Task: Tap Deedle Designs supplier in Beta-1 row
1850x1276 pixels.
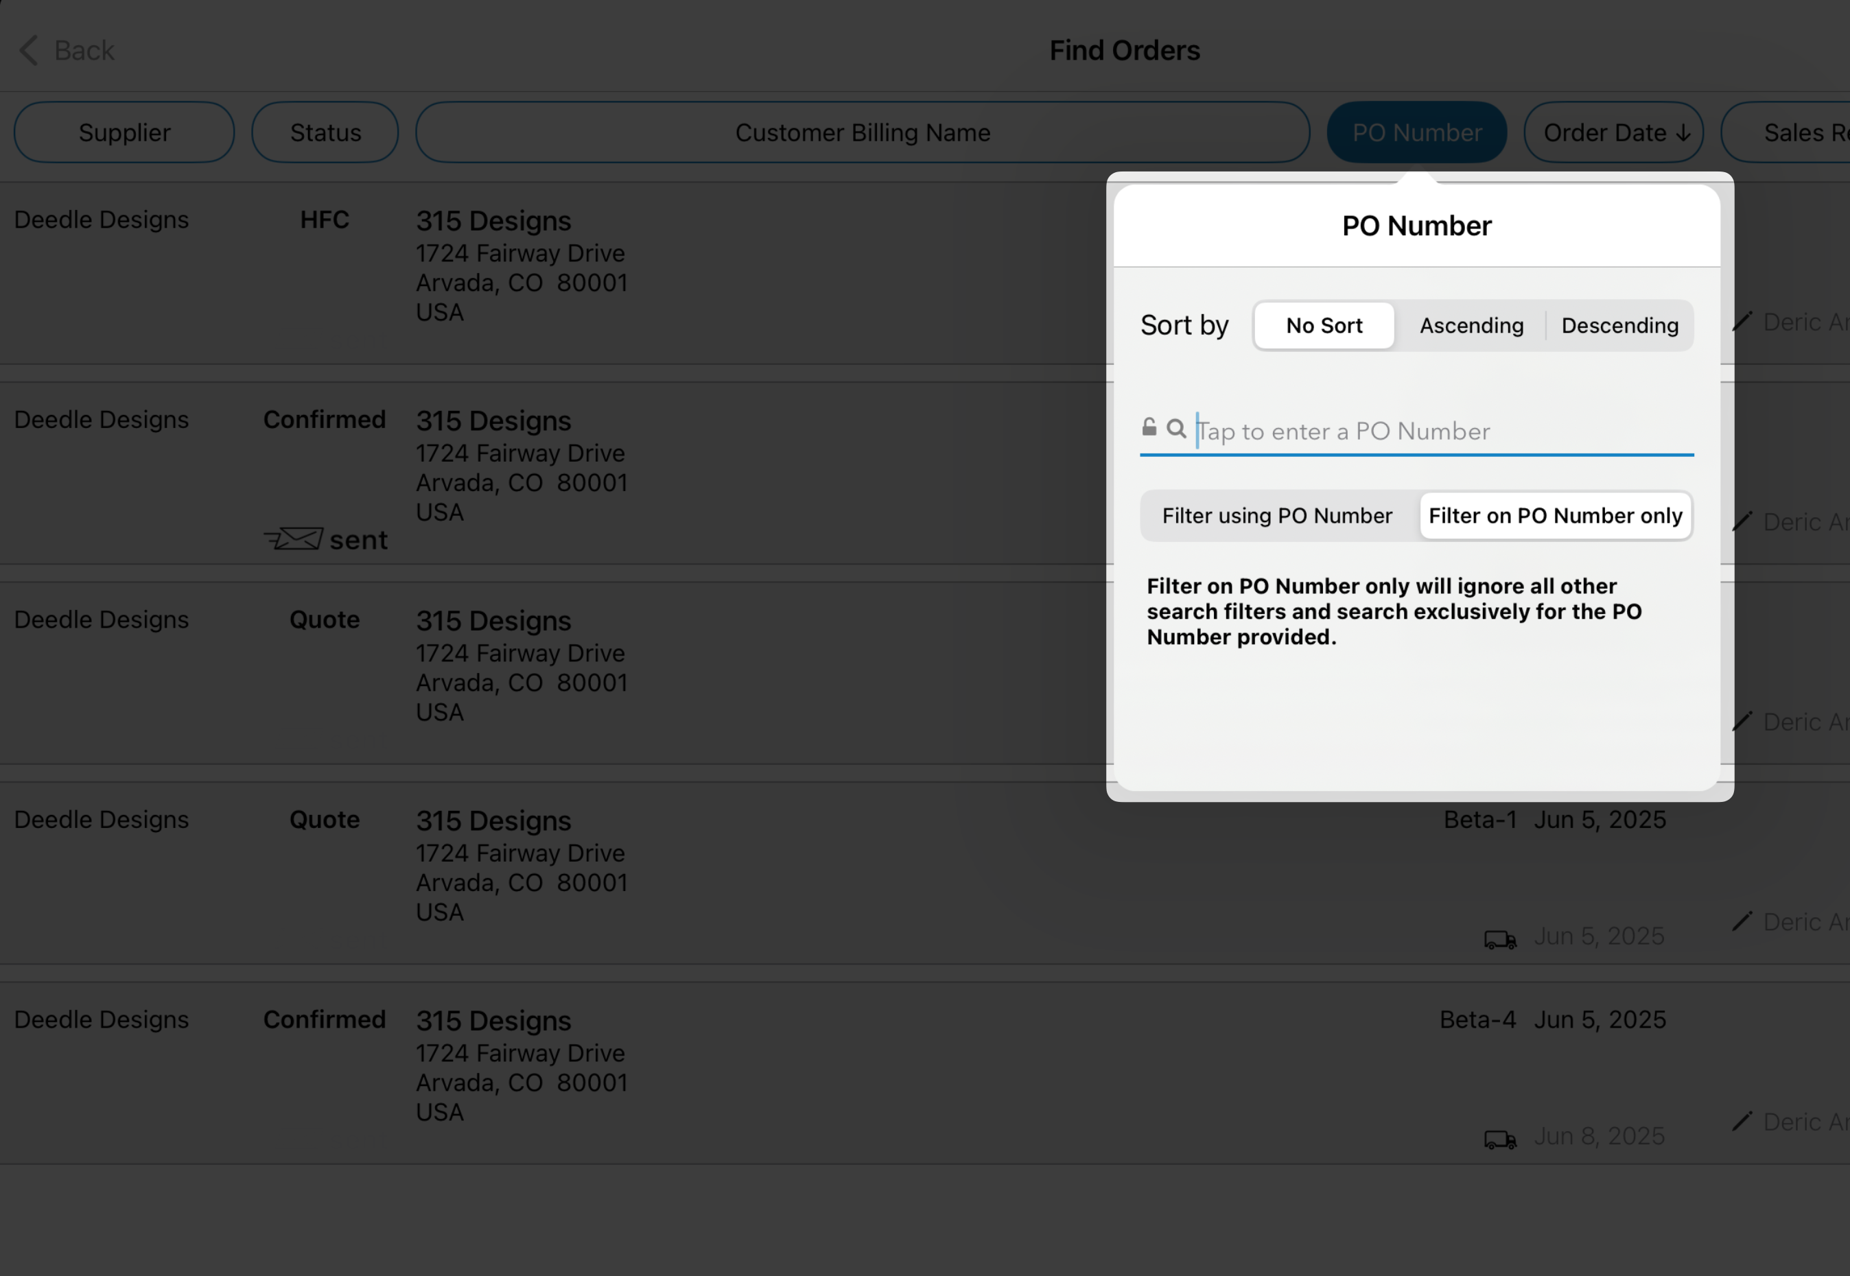Action: (x=102, y=820)
